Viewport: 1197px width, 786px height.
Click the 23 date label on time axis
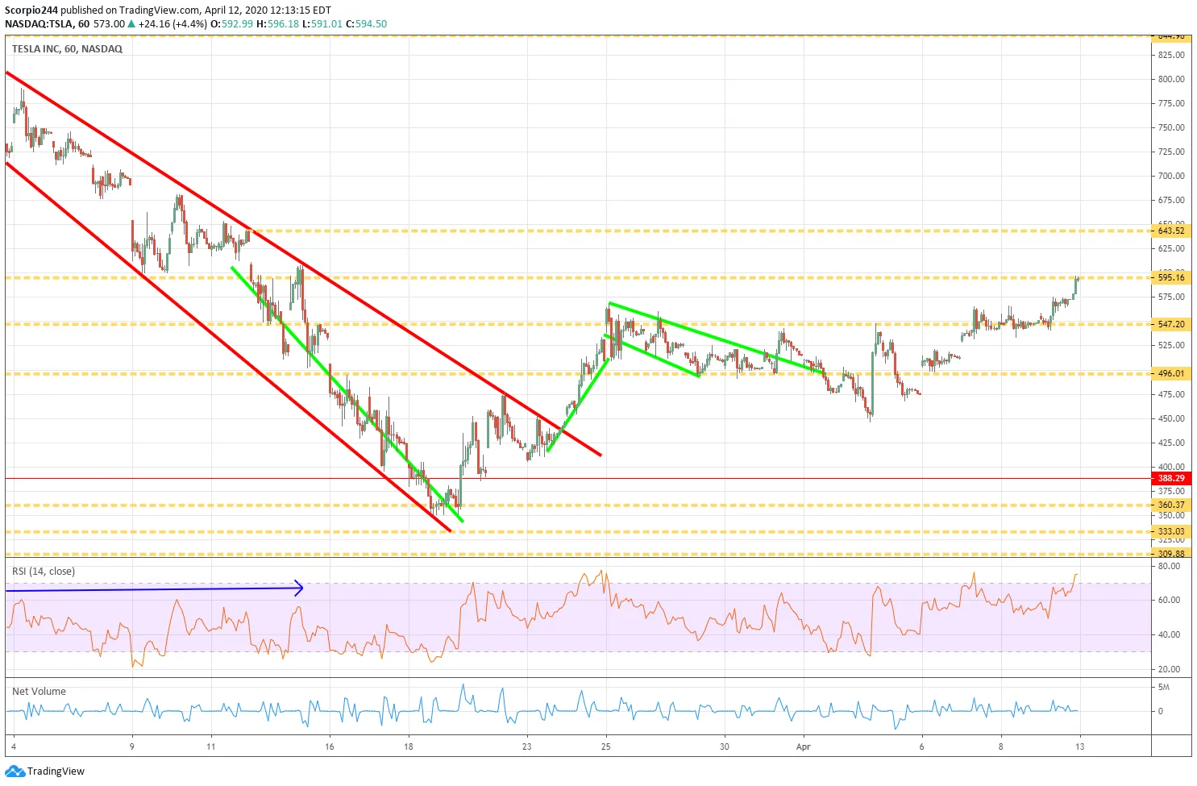pyautogui.click(x=526, y=746)
